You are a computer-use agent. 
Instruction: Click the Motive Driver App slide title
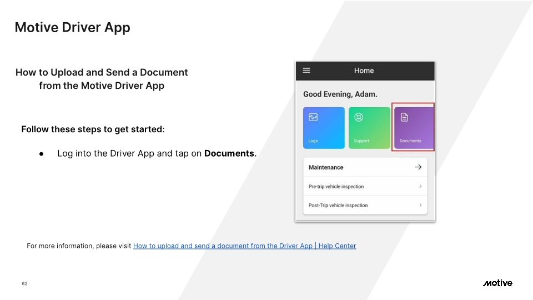72,28
